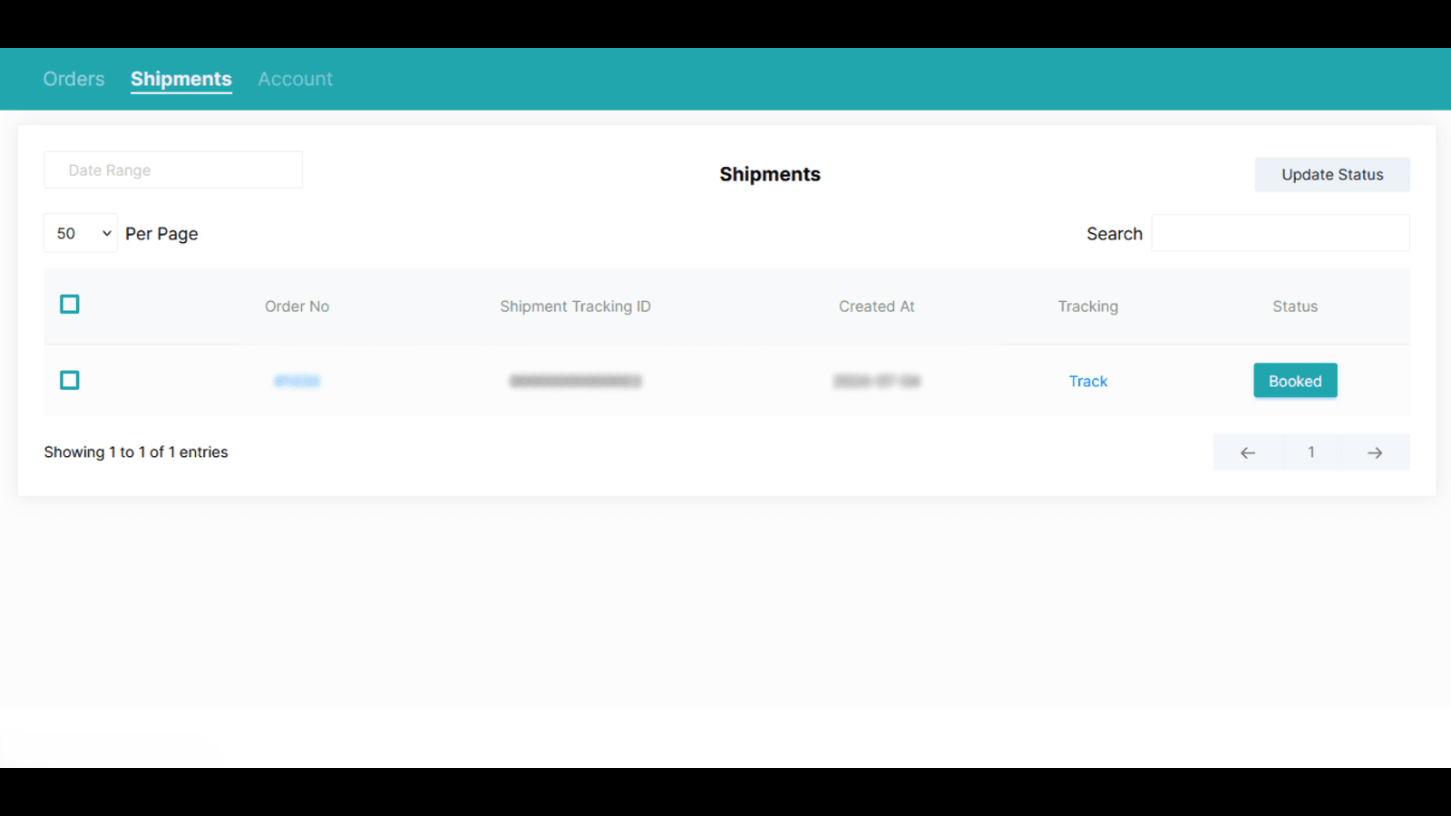The image size is (1451, 816).
Task: Click the Order No column header
Action: [297, 306]
